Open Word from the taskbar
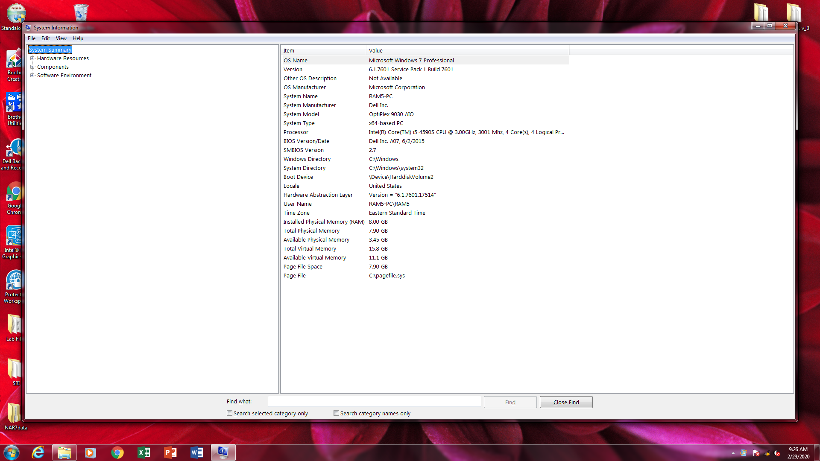 (x=197, y=452)
